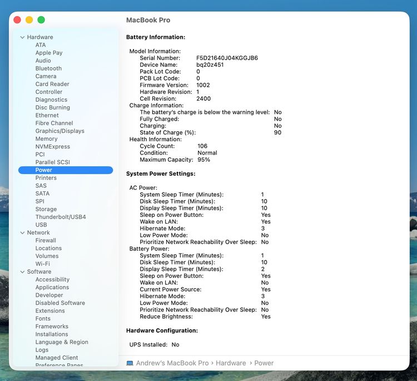This screenshot has height=381, width=417.
Task: Select SAS in the sidebar
Action: pyautogui.click(x=41, y=186)
